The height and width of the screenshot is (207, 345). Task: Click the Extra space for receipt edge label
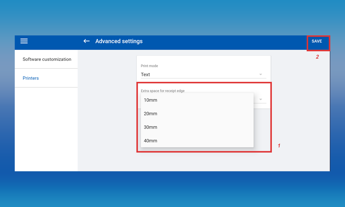(x=163, y=91)
